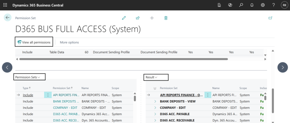Open the More options menu
Viewport: 290px width, 123px height.
[69, 42]
